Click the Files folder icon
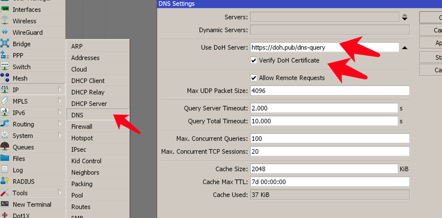The width and height of the screenshot is (442, 218). tap(5, 158)
